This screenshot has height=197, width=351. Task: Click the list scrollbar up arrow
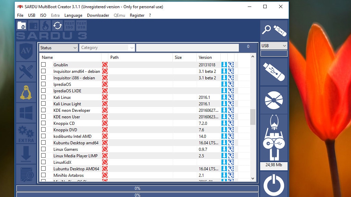(253, 56)
